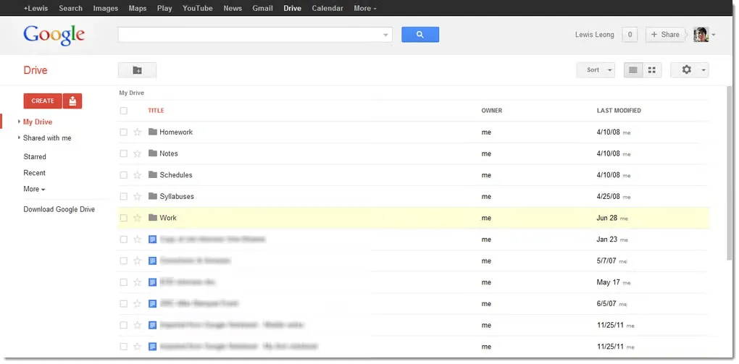Star the Schedules folder

[137, 174]
